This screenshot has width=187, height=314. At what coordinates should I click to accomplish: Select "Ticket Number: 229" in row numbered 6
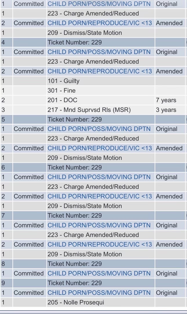(75, 167)
